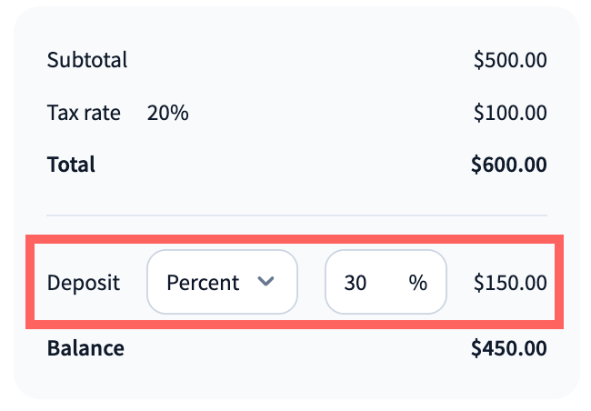Image resolution: width=591 pixels, height=411 pixels.
Task: Select the $500.00 subtotal amount
Action: (510, 61)
